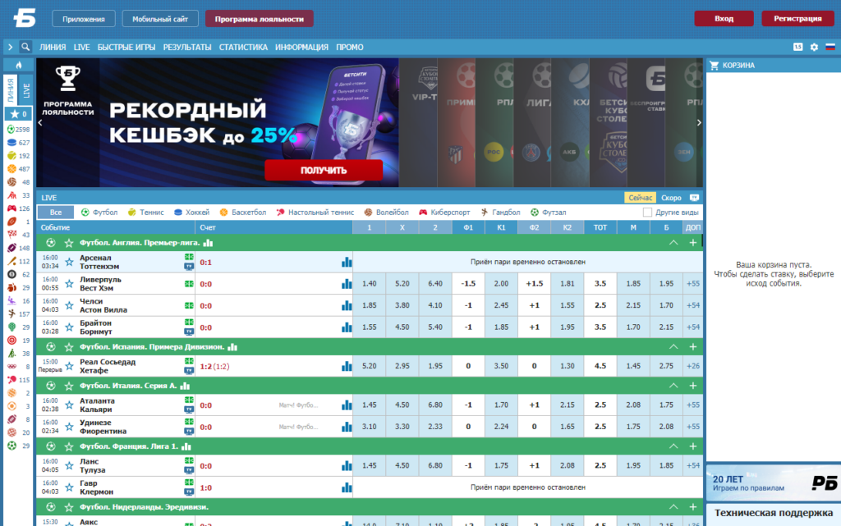The width and height of the screenshot is (841, 526).
Task: Tick the Другие виды checkbox
Action: 647,212
